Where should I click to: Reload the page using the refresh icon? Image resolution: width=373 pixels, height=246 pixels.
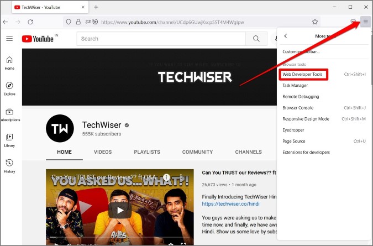(30, 22)
